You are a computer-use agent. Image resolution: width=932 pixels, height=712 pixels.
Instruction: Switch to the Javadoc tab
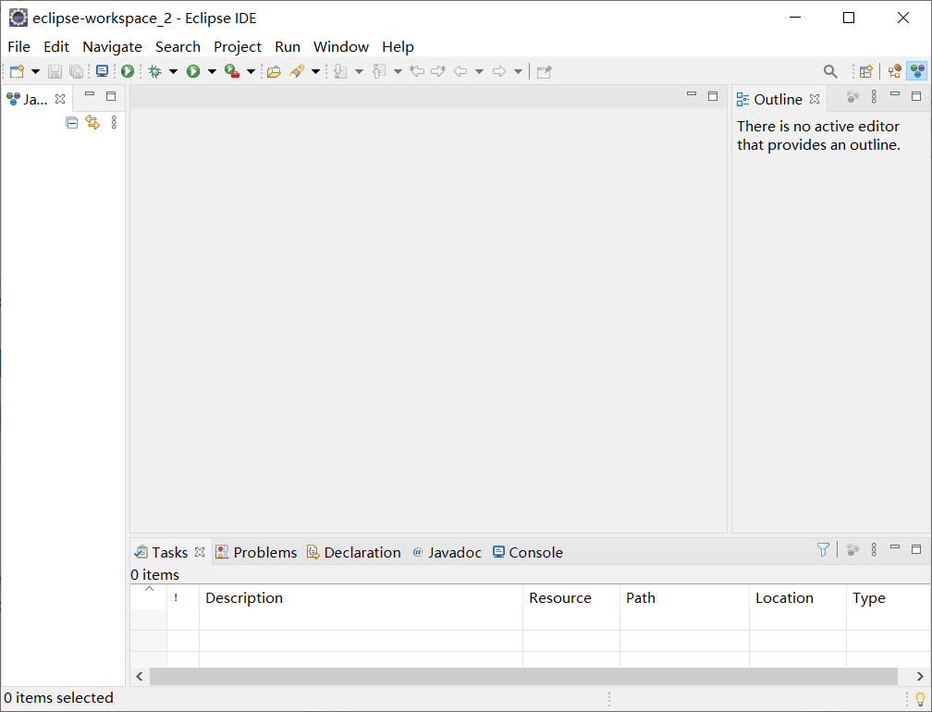point(447,552)
